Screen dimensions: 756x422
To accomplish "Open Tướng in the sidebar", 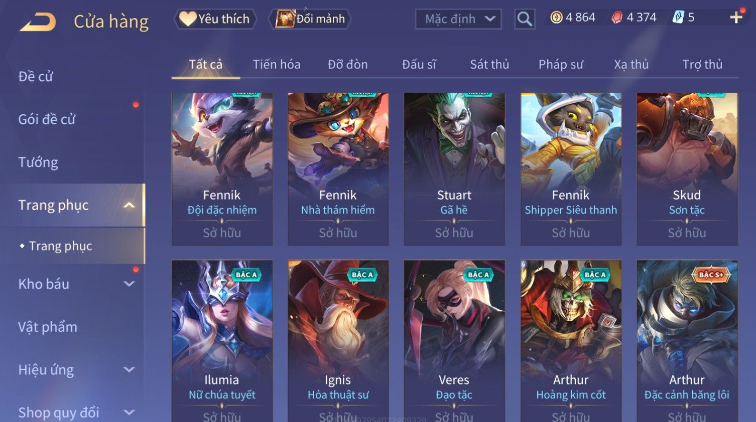I will coord(38,162).
